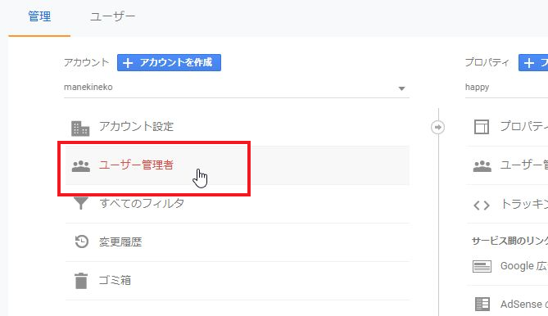
Task: Click the ユーザー管理者 people icon in the account column
Action: [x=81, y=166]
